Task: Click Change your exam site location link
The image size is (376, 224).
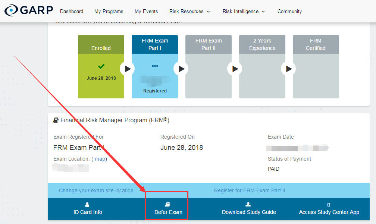Action: [x=96, y=190]
